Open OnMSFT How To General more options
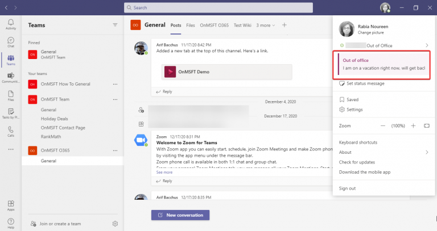Screen dimensions: 437x231 click(115, 84)
